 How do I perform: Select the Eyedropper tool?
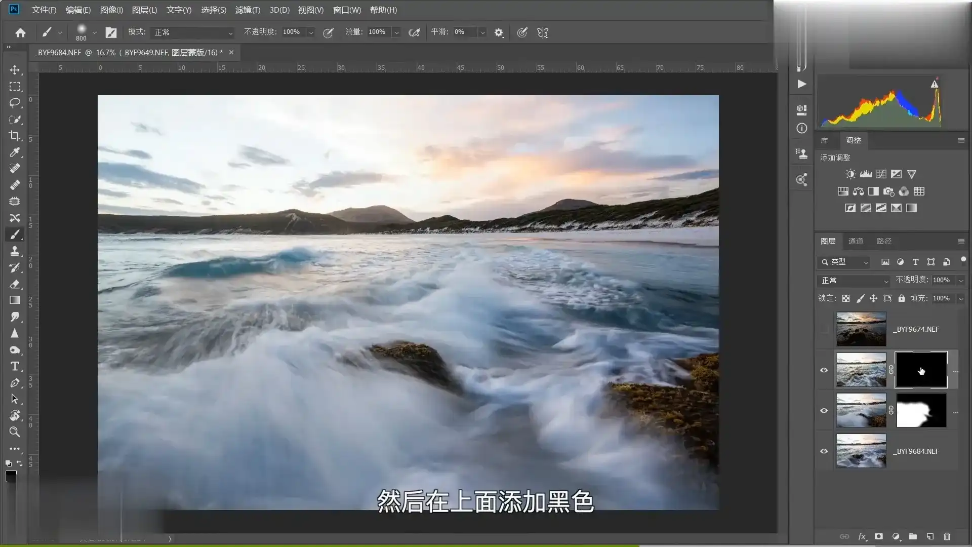point(15,152)
